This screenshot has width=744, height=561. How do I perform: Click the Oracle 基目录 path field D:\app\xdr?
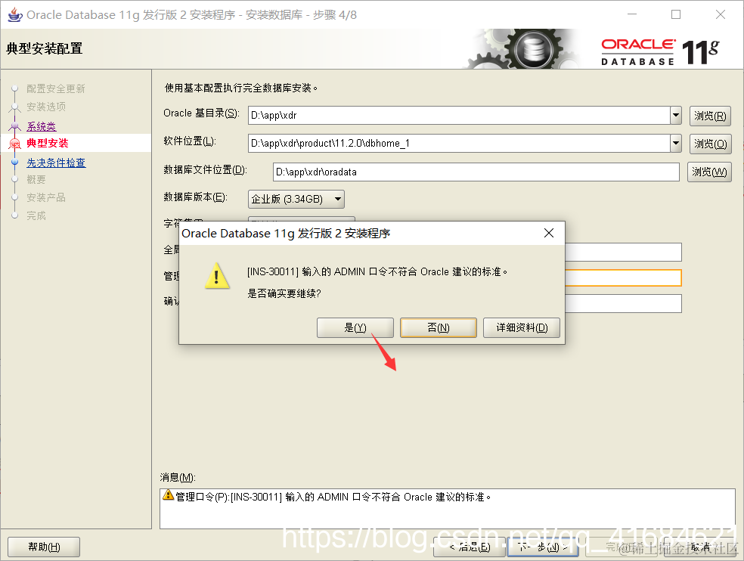click(x=459, y=116)
